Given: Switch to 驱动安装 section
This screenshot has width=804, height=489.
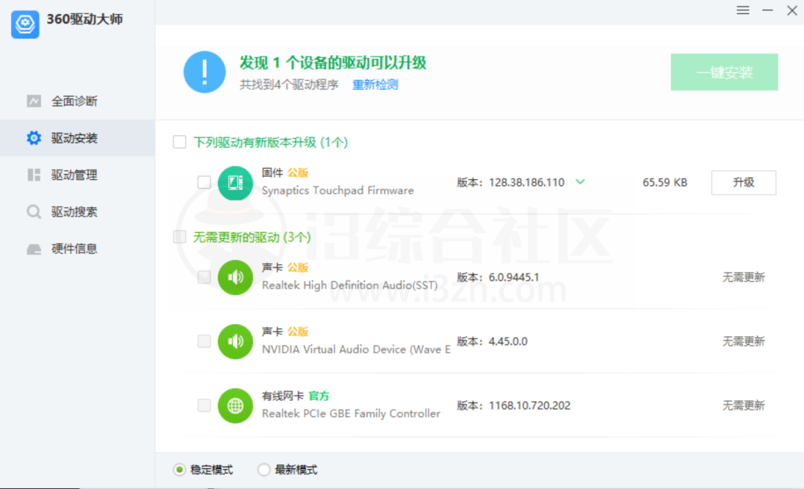Looking at the screenshot, I should (77, 137).
